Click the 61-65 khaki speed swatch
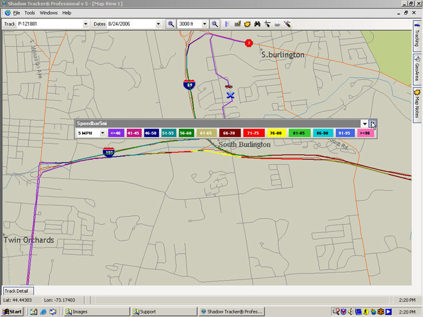This screenshot has width=423, height=317. tap(207, 133)
